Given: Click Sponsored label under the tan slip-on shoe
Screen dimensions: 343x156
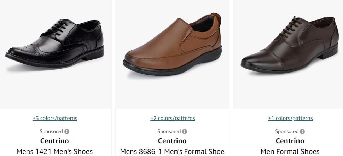Looking at the screenshot, I should [169, 132].
